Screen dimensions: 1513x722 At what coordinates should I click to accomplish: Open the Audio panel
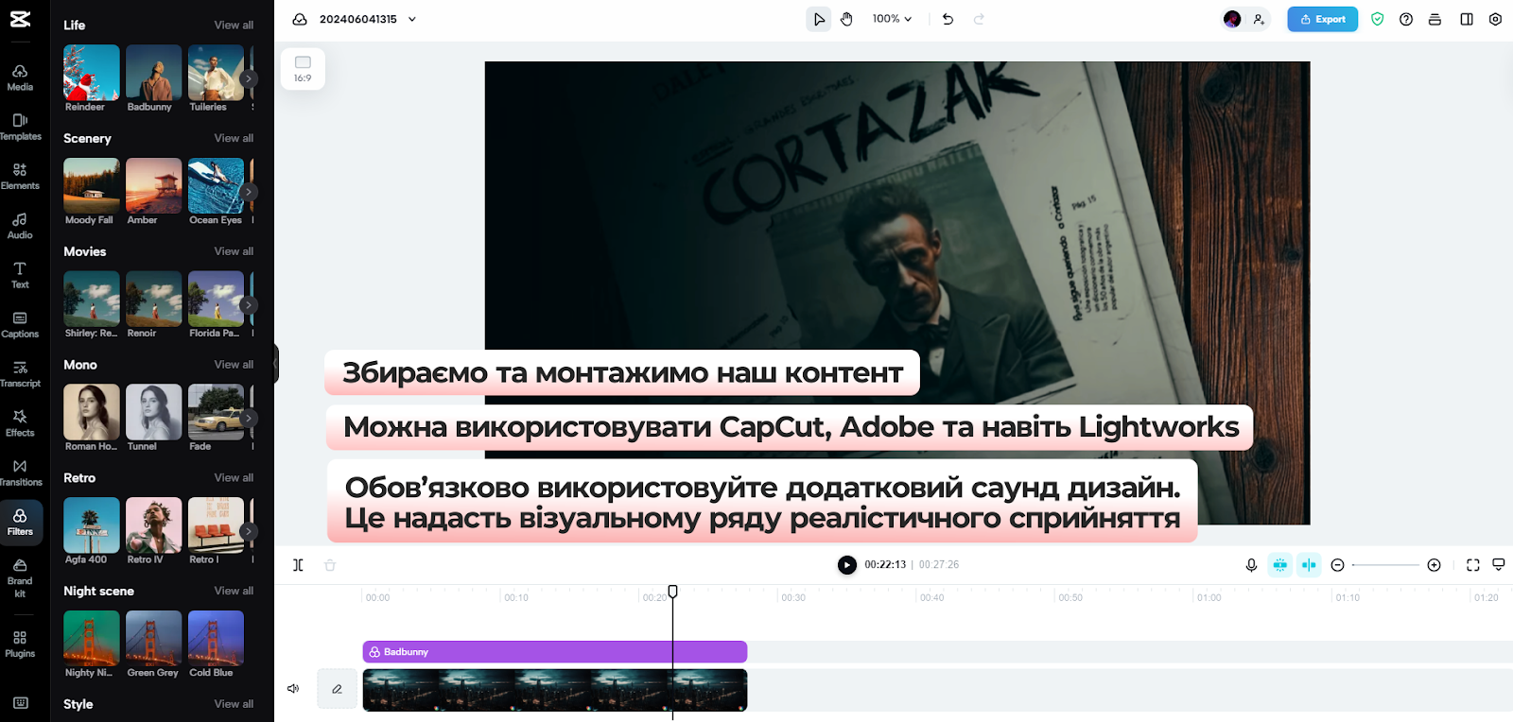pyautogui.click(x=20, y=226)
